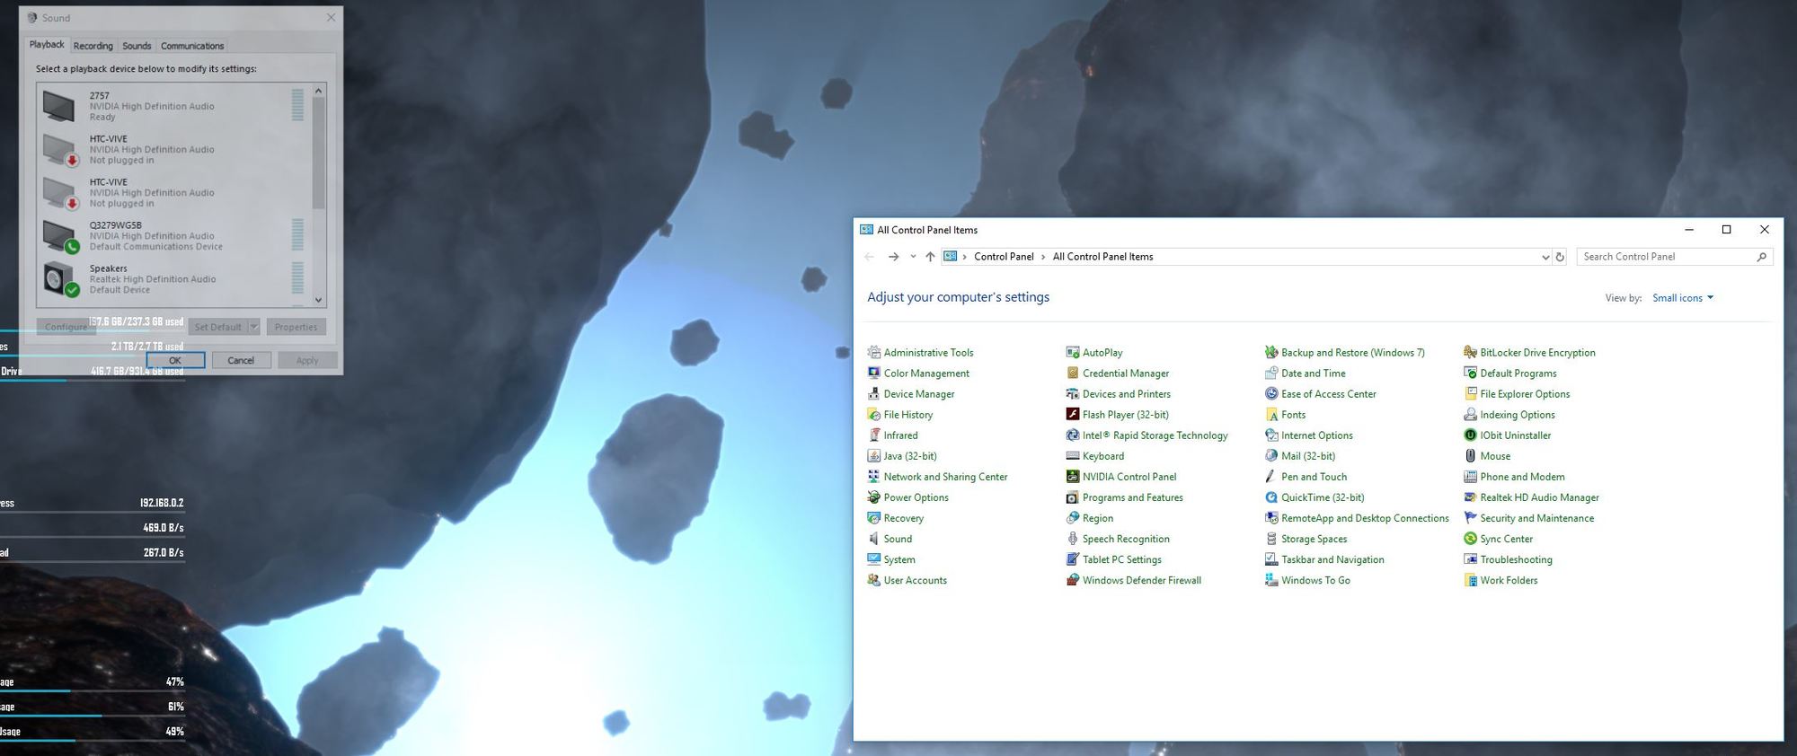The image size is (1797, 756).
Task: Click the AutoPlay icon
Action: tap(1072, 352)
